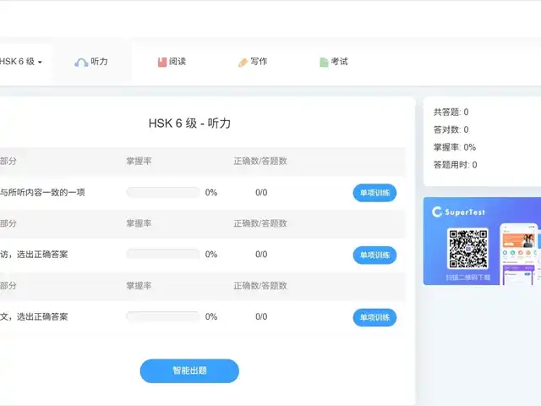This screenshot has width=541, height=406.
Task: Open the 考试 tab
Action: (x=339, y=62)
